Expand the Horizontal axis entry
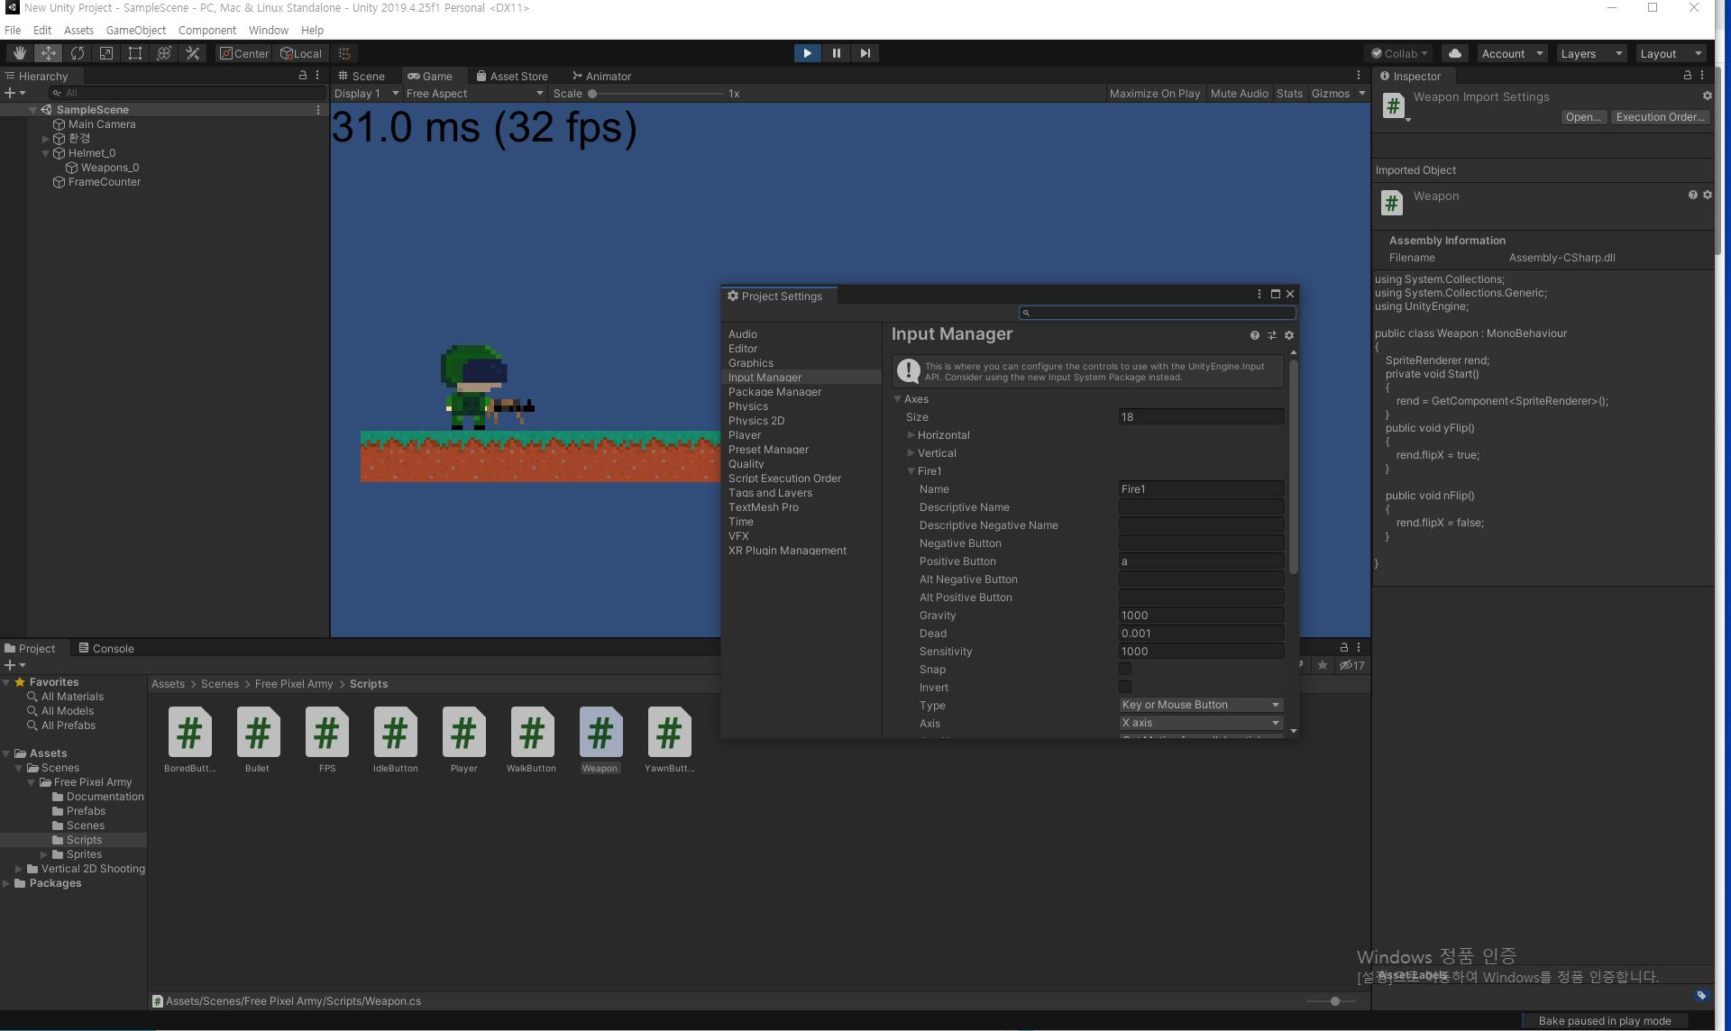This screenshot has height=1031, width=1731. [x=911, y=435]
